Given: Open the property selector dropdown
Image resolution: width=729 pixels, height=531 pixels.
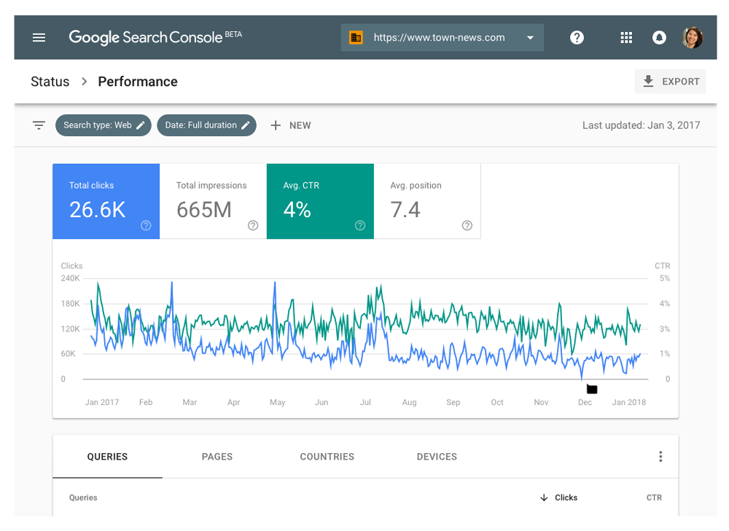Looking at the screenshot, I should (x=531, y=37).
